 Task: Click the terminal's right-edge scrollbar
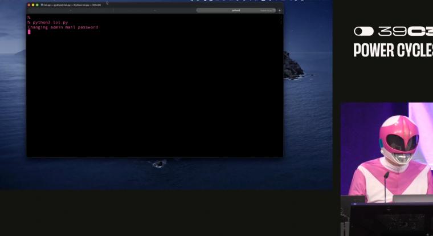tap(281, 20)
